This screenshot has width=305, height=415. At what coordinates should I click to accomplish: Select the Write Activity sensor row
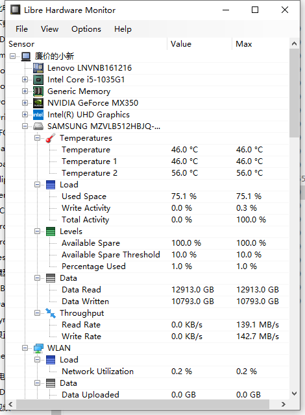(x=147, y=208)
